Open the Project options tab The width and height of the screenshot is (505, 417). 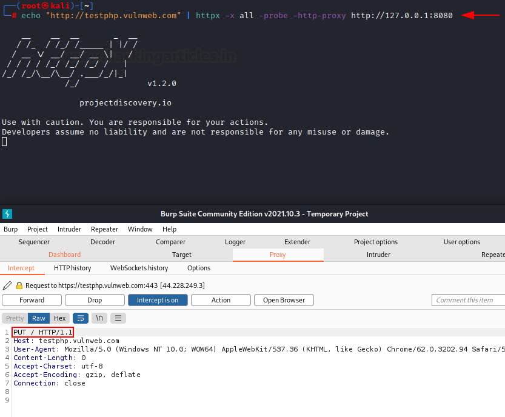tap(376, 242)
